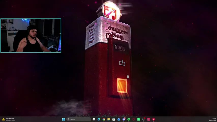Launch Microsoft Edge from the taskbar
Viewport: 217px width, 122px height.
99,119
